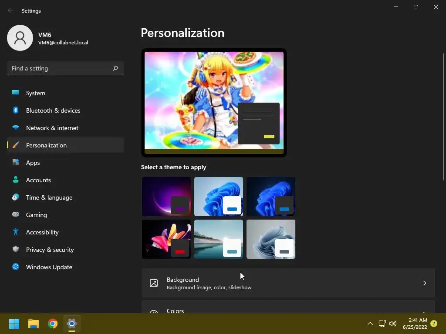The width and height of the screenshot is (446, 334).
Task: Click the VM6 user avatar
Action: 20,38
